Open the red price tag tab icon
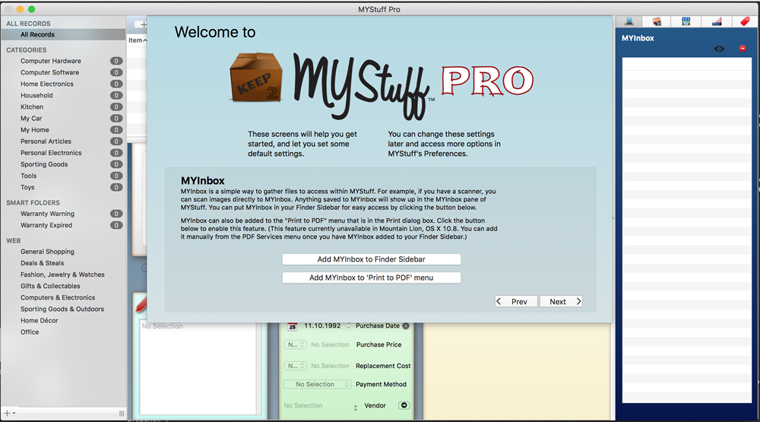Image resolution: width=760 pixels, height=422 pixels. (745, 21)
